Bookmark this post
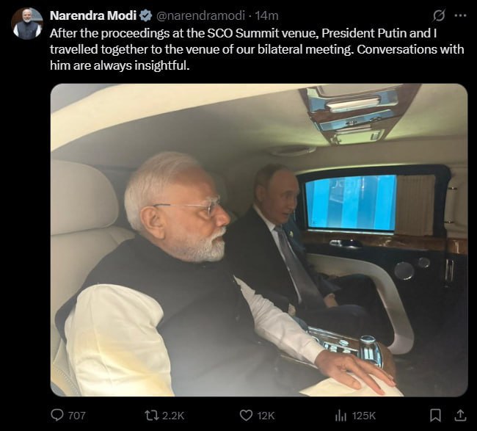The image size is (477, 431). [x=435, y=415]
